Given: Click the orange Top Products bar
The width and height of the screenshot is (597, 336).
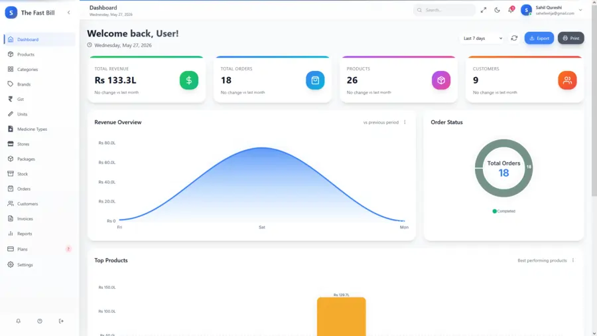Looking at the screenshot, I should [341, 317].
